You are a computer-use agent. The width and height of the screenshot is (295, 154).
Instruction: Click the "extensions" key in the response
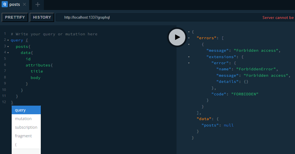(221, 57)
